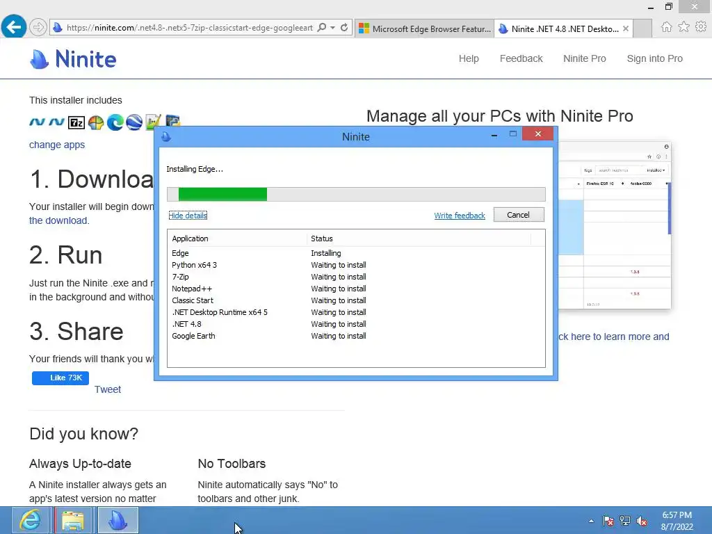
Task: Click the download retry link
Action: tap(59, 220)
